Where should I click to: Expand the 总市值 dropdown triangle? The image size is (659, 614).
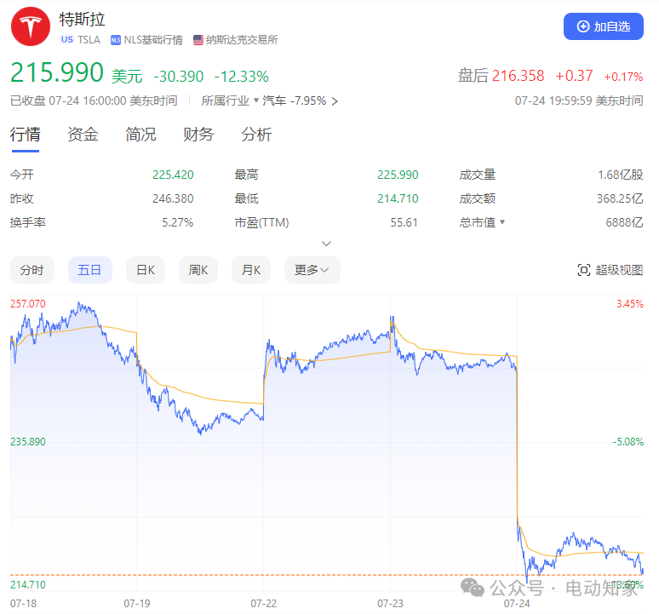pos(502,222)
